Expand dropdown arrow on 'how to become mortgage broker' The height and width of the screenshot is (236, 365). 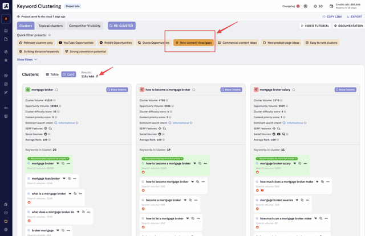[193, 182]
